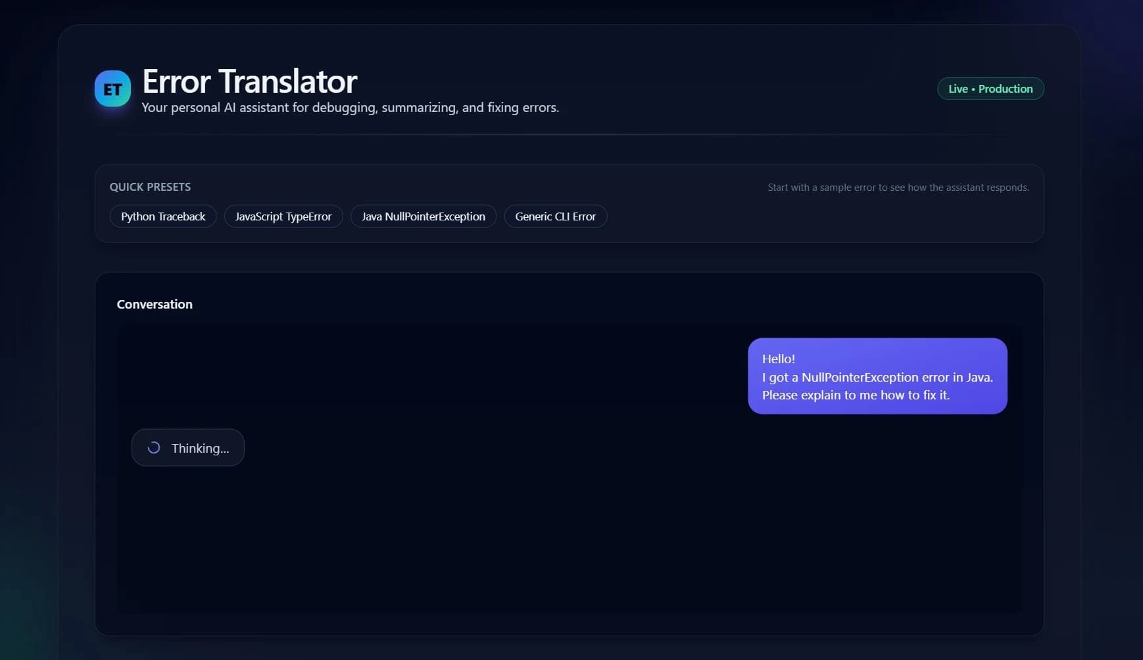Click the QUICK PRESETS section header

click(150, 187)
